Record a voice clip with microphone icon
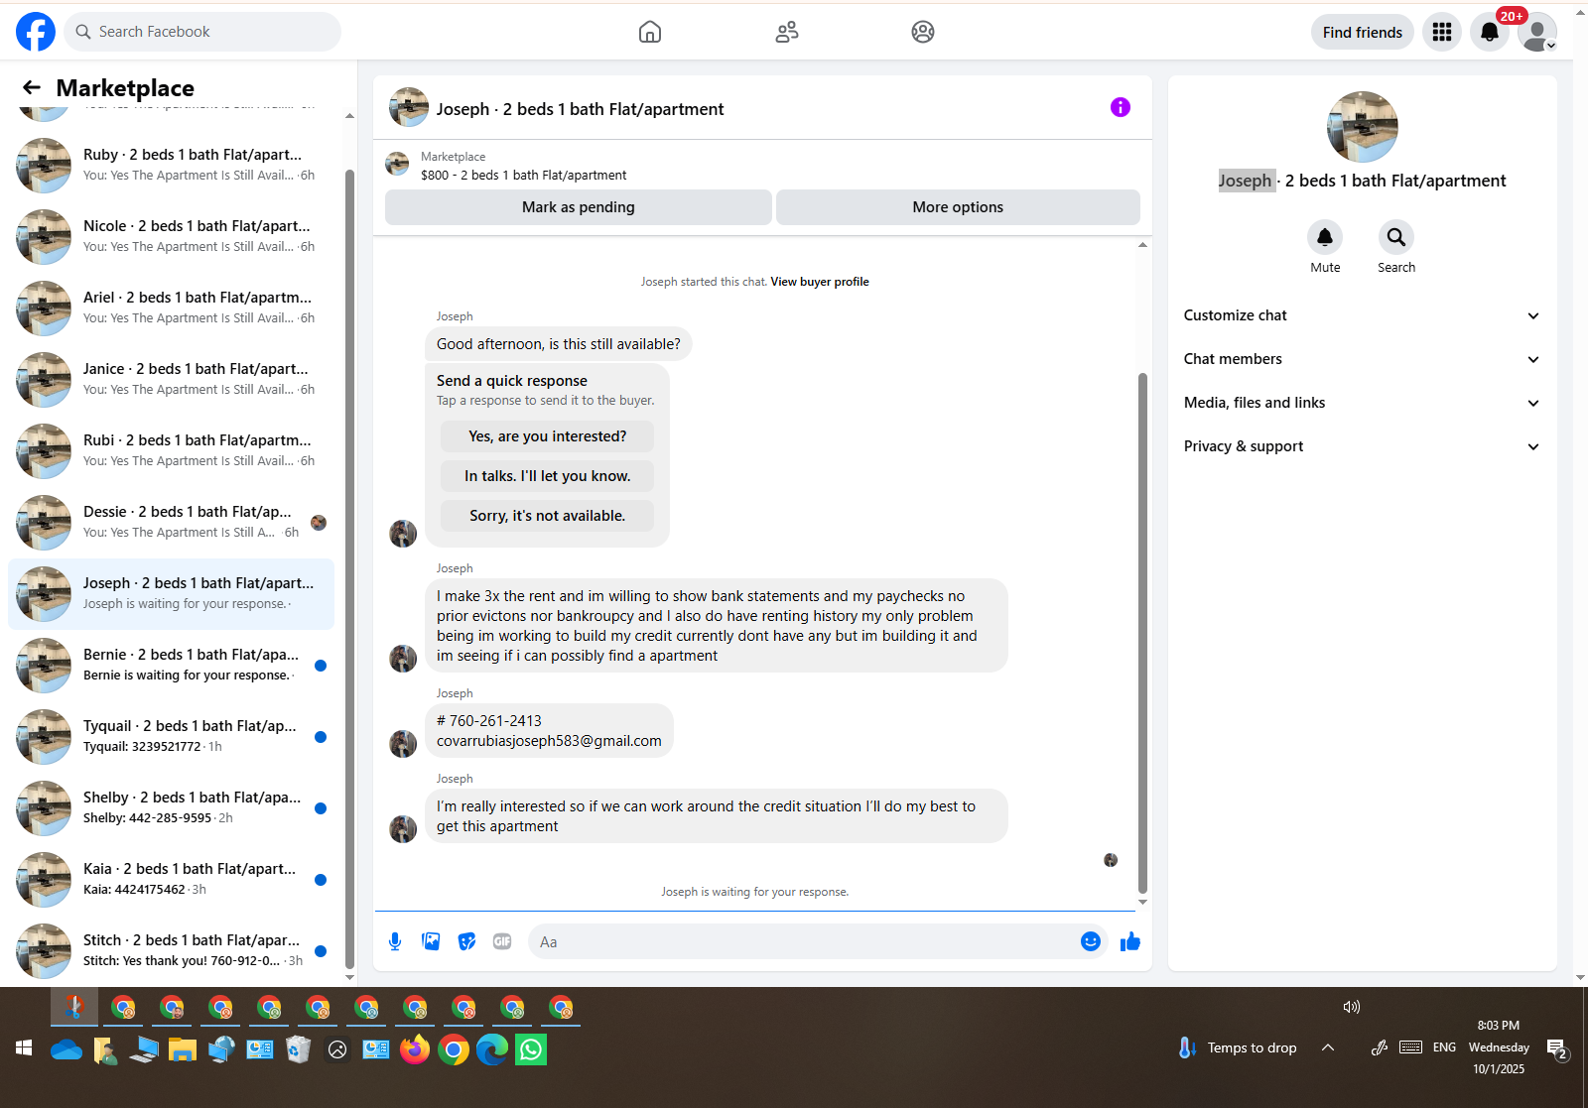 395,941
